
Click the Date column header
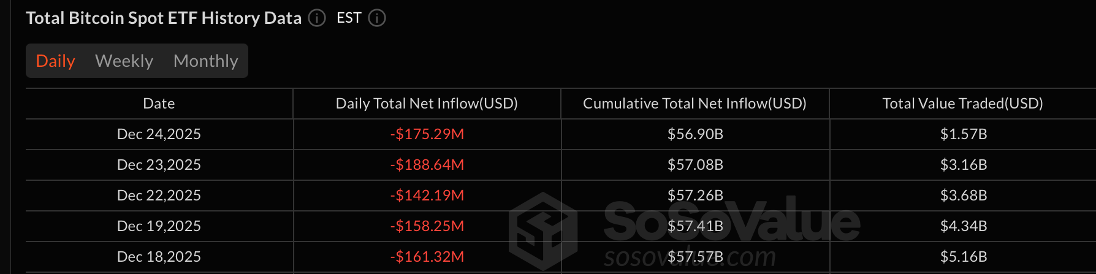click(x=159, y=104)
